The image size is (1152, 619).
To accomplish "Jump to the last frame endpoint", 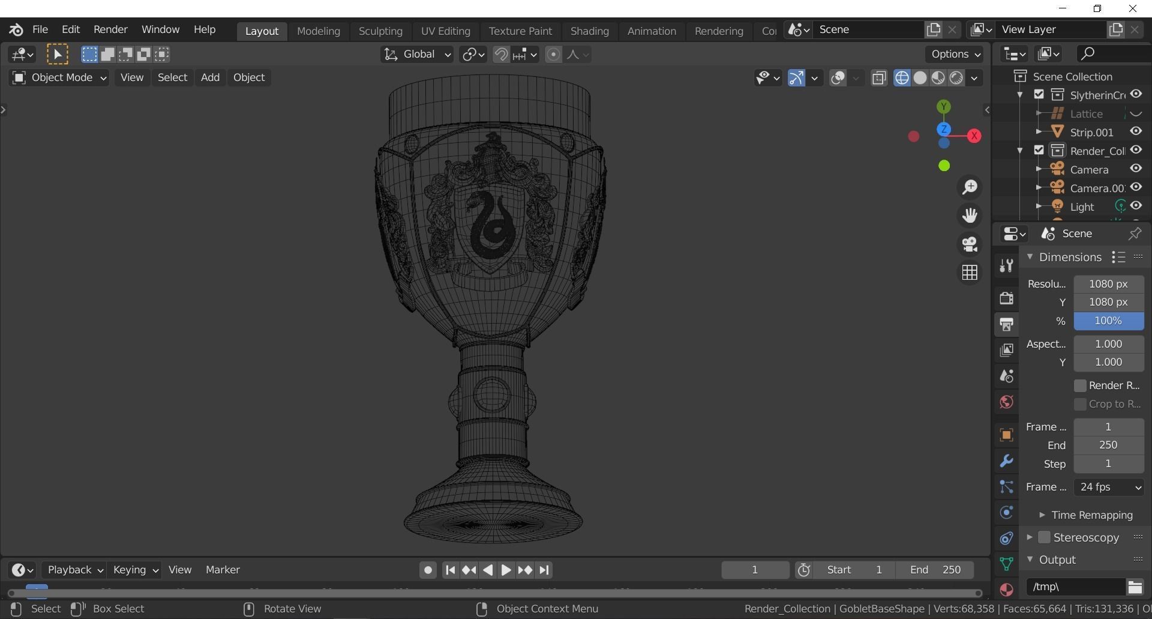I will [544, 570].
